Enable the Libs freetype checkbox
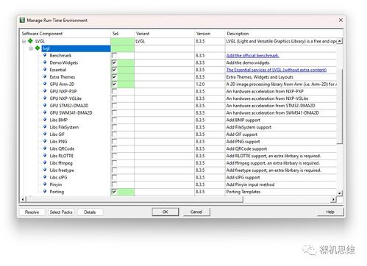This screenshot has height=266, width=367. [114, 170]
